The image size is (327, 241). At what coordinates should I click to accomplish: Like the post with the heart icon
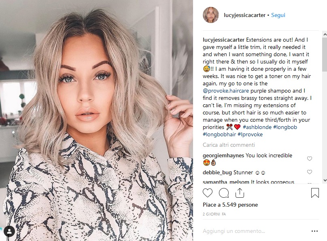(208, 193)
